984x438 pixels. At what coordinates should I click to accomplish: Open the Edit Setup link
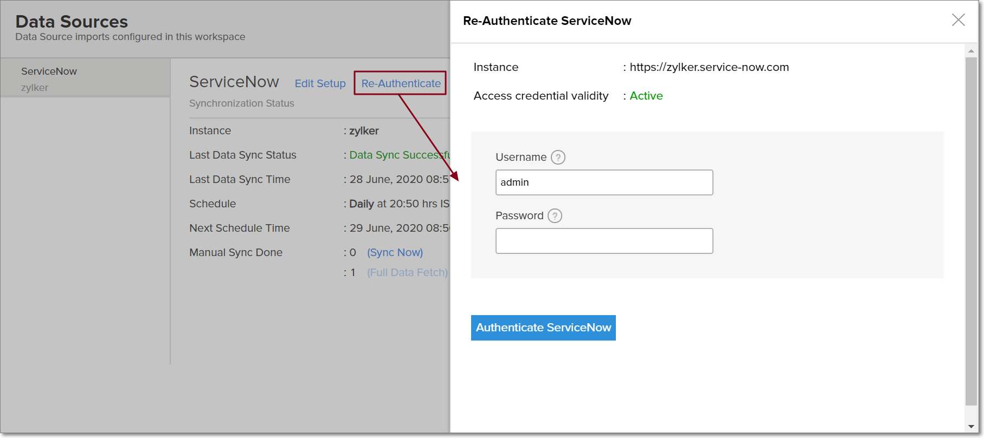320,83
